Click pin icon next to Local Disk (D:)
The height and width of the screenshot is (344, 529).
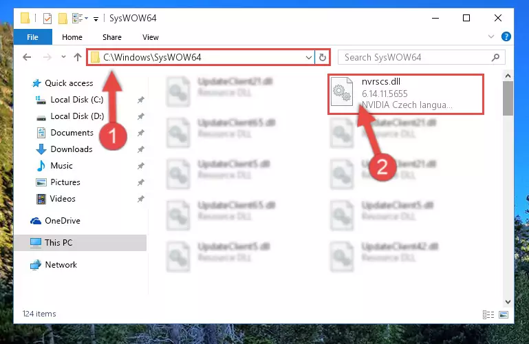[141, 116]
